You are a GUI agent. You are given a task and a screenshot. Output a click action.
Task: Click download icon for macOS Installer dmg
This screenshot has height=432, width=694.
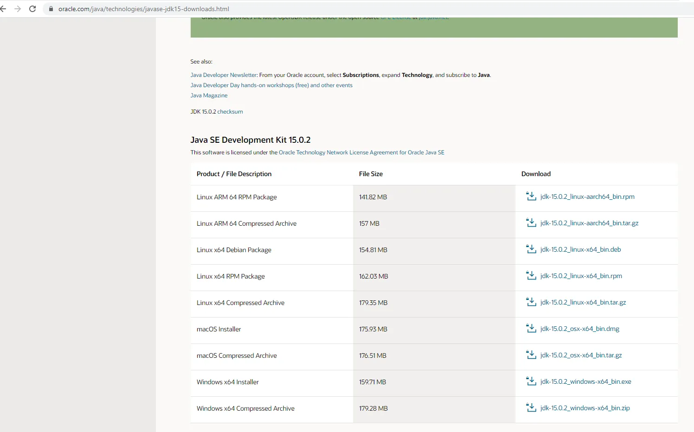pos(531,329)
